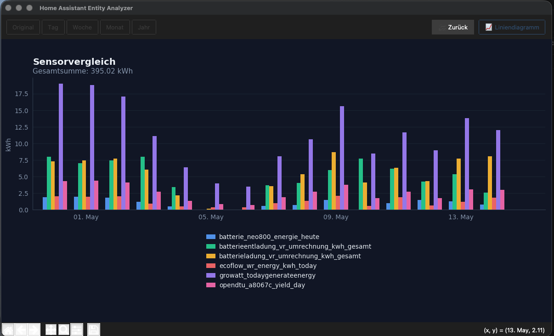The image size is (554, 336).
Task: Activate the Pan/move axes tool
Action: point(51,330)
